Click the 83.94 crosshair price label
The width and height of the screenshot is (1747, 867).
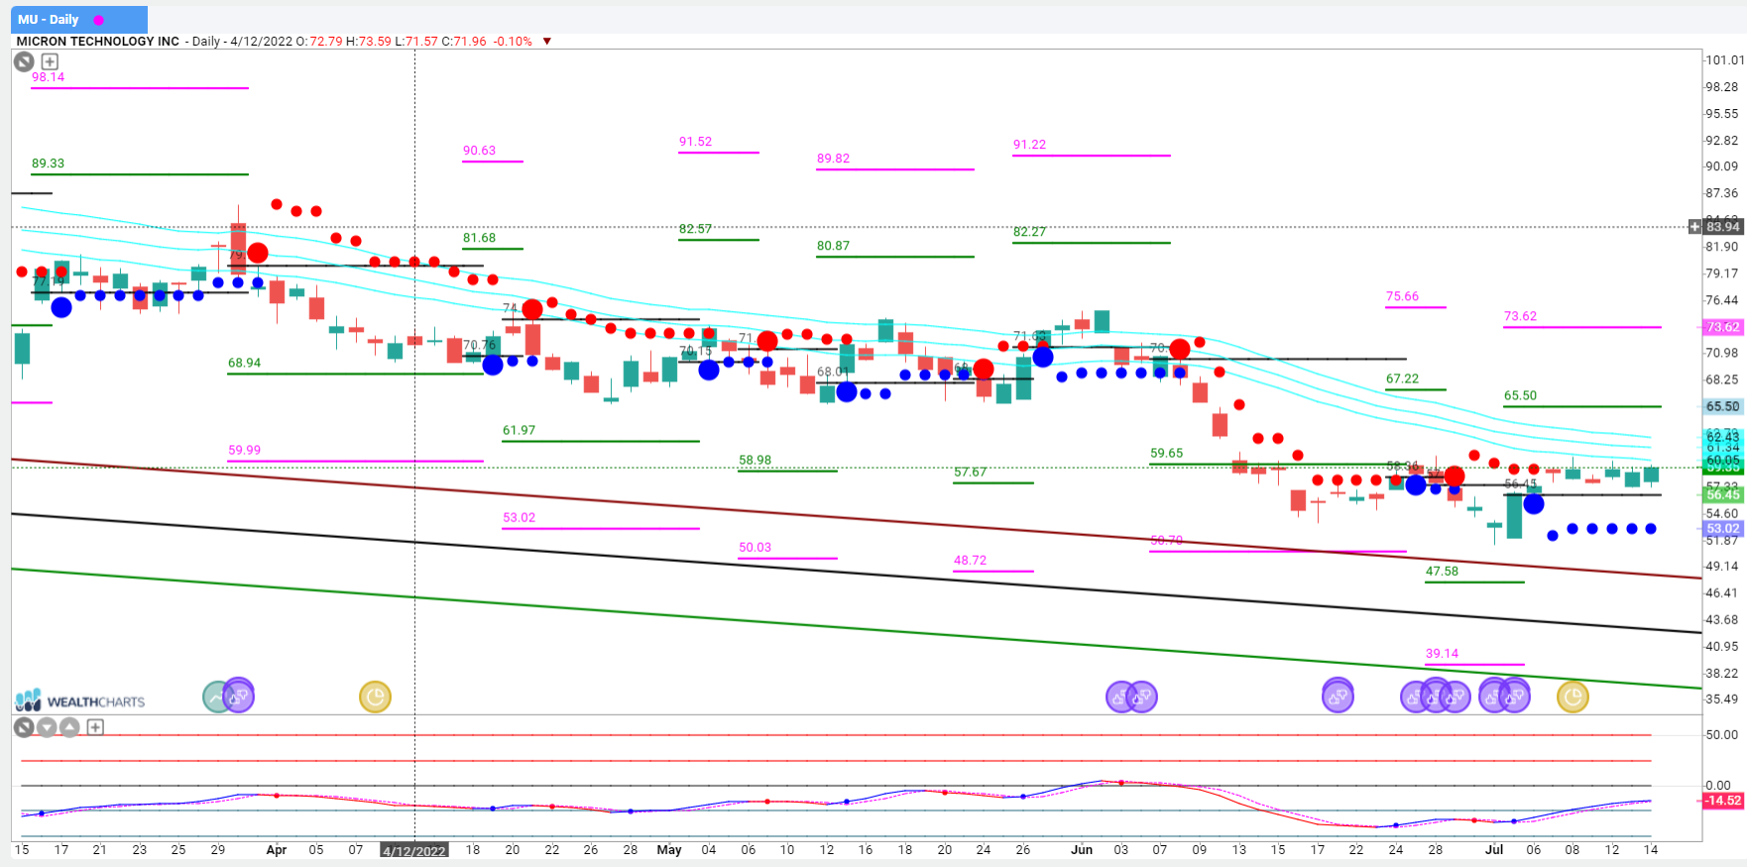[x=1723, y=227]
